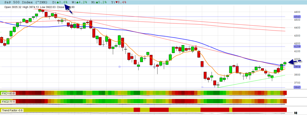Click the Open 3935.32 price readout
The image size is (307, 115).
[x=13, y=7]
